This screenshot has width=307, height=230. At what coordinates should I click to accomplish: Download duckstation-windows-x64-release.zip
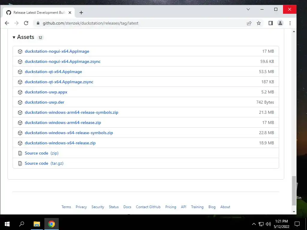(x=60, y=143)
